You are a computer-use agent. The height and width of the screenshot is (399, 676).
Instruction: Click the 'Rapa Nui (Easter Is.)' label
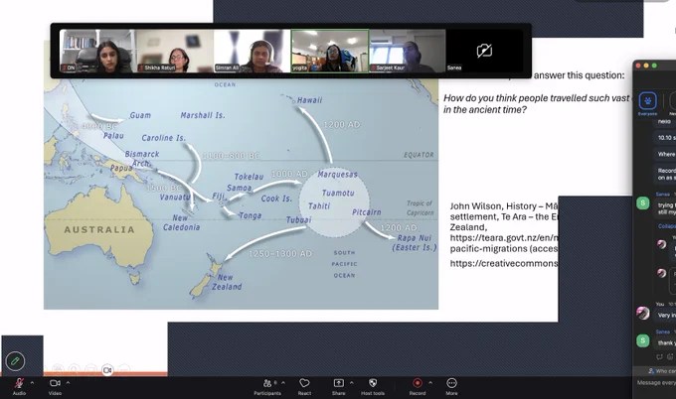pyautogui.click(x=415, y=243)
